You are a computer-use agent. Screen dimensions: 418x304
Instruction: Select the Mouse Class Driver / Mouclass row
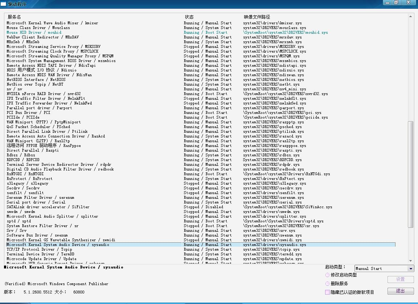(x=201, y=28)
